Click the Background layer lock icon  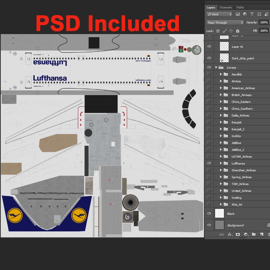tap(268, 225)
